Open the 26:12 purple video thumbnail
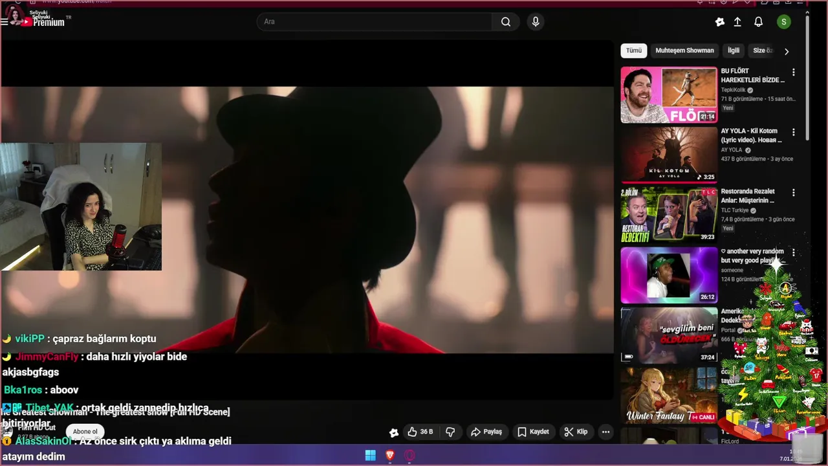This screenshot has height=466, width=828. tap(669, 275)
